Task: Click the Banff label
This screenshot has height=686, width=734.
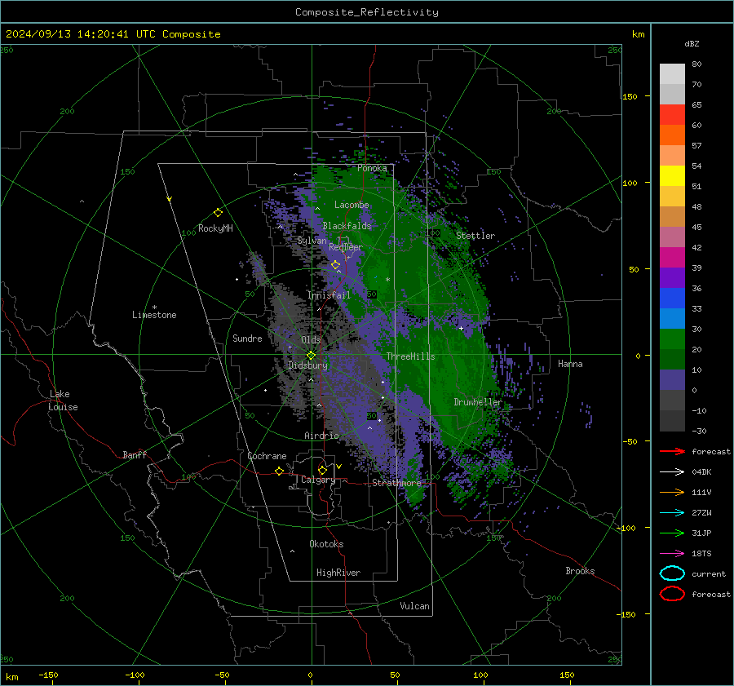Action: 135,455
